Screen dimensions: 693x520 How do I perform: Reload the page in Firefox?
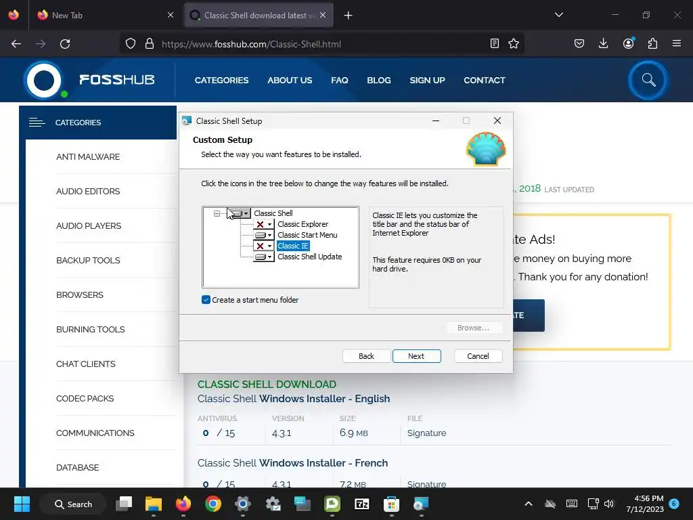tap(65, 44)
